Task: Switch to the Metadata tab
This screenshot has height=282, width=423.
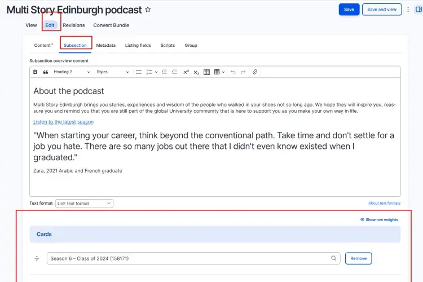Action: coord(105,45)
